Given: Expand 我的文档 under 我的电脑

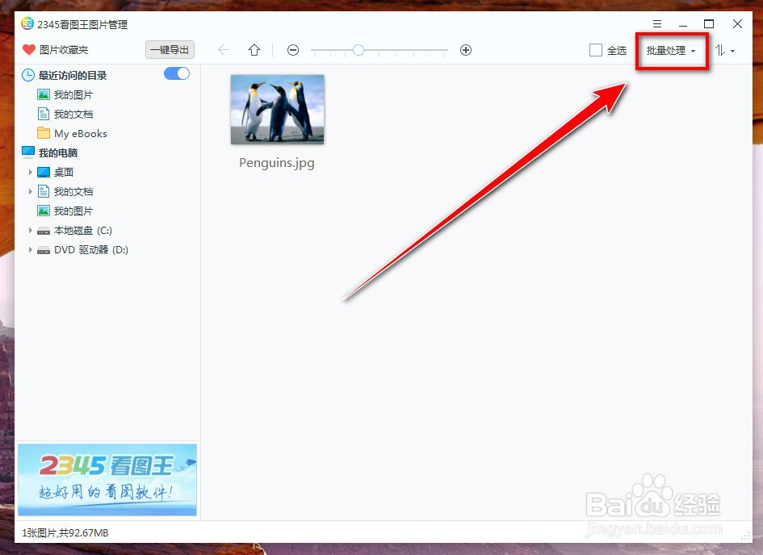Looking at the screenshot, I should pos(30,191).
